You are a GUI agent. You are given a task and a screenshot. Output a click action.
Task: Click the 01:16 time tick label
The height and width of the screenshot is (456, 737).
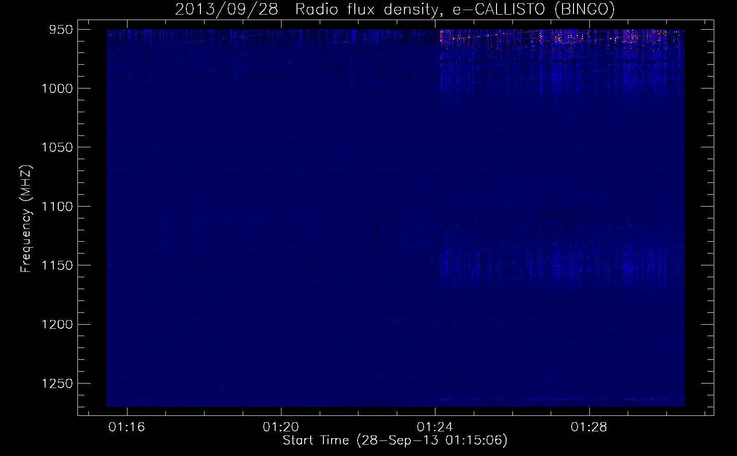click(127, 427)
